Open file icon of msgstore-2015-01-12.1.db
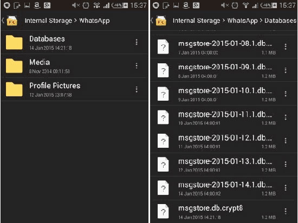This screenshot has height=223, width=298. [x=163, y=141]
